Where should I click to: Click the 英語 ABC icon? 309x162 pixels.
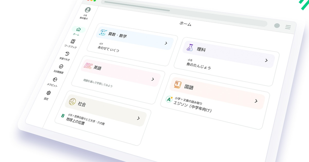tap(88, 65)
